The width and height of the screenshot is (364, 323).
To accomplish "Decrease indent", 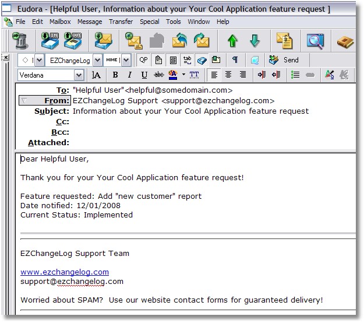I will 276,75.
